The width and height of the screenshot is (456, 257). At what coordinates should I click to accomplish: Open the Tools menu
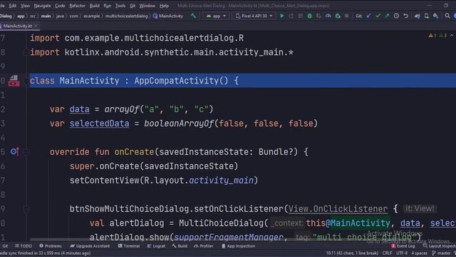[x=120, y=6]
